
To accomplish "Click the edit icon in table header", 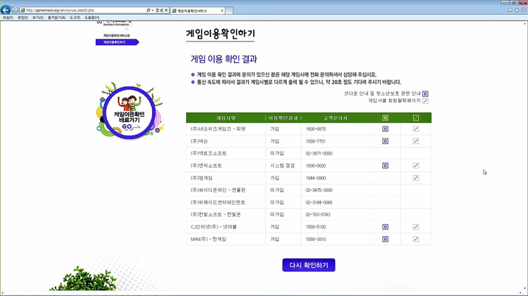I will pyautogui.click(x=416, y=118).
